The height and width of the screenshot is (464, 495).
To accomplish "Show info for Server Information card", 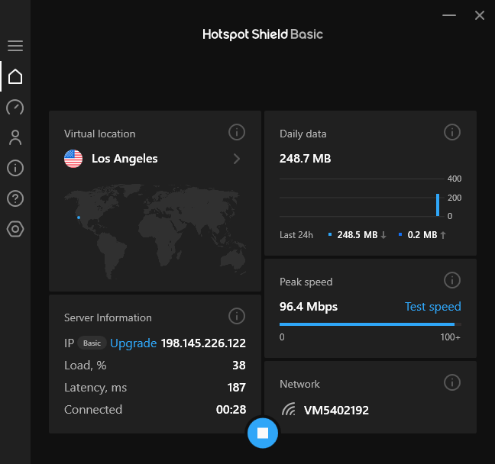I will click(x=237, y=316).
